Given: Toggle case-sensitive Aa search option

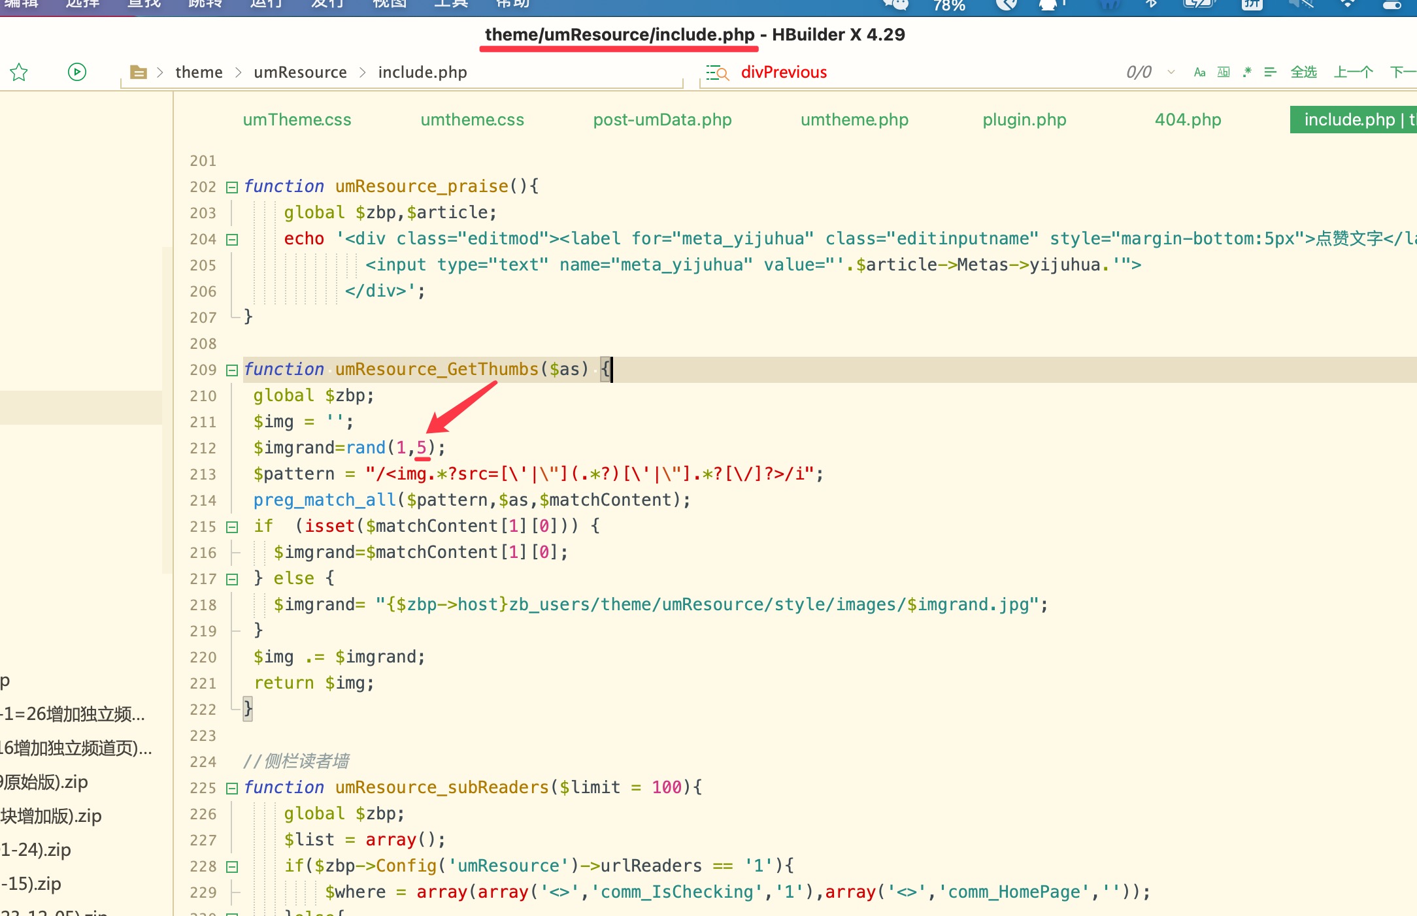Looking at the screenshot, I should pos(1199,73).
